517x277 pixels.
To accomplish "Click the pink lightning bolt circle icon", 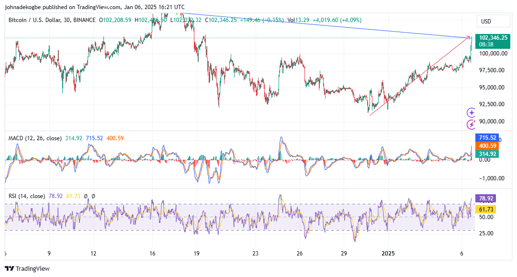I will pyautogui.click(x=471, y=124).
